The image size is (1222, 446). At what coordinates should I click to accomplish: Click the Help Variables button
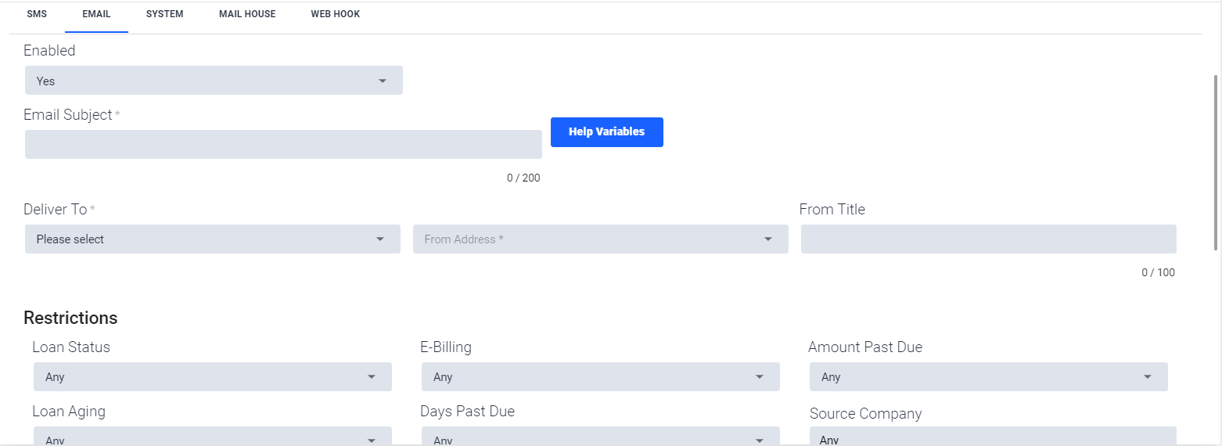[607, 132]
